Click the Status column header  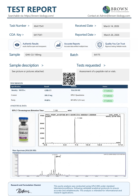point(105,86)
